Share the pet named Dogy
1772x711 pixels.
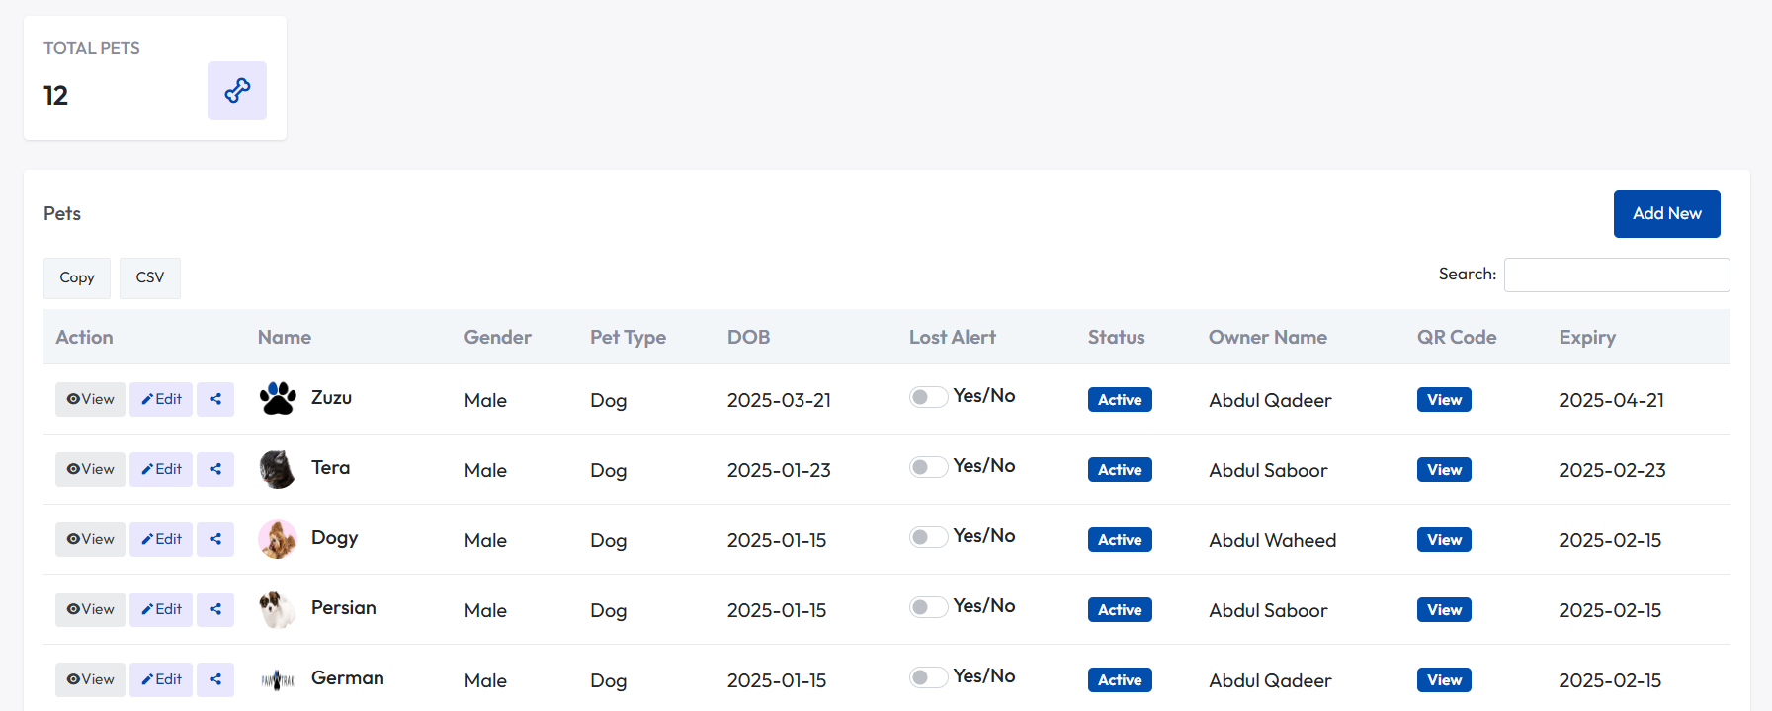tap(215, 539)
